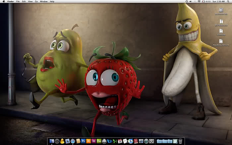This screenshot has width=232, height=145.
Task: Open the document stack beside the Trash
Action: (175, 141)
